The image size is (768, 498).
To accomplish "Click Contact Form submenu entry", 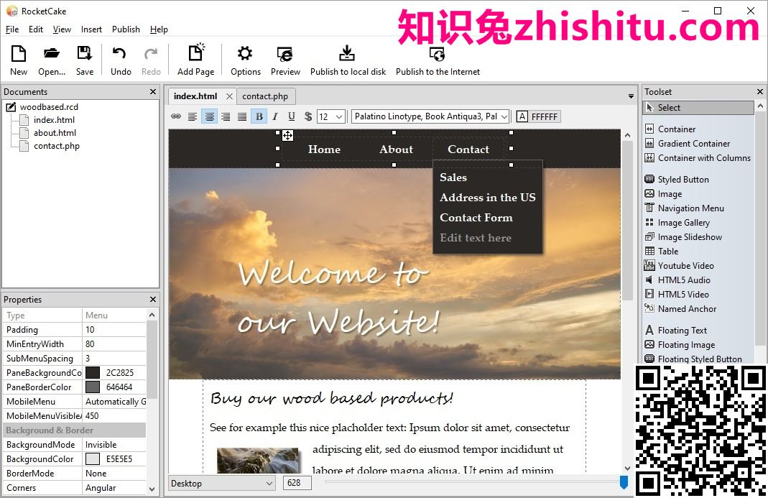I will click(x=476, y=218).
